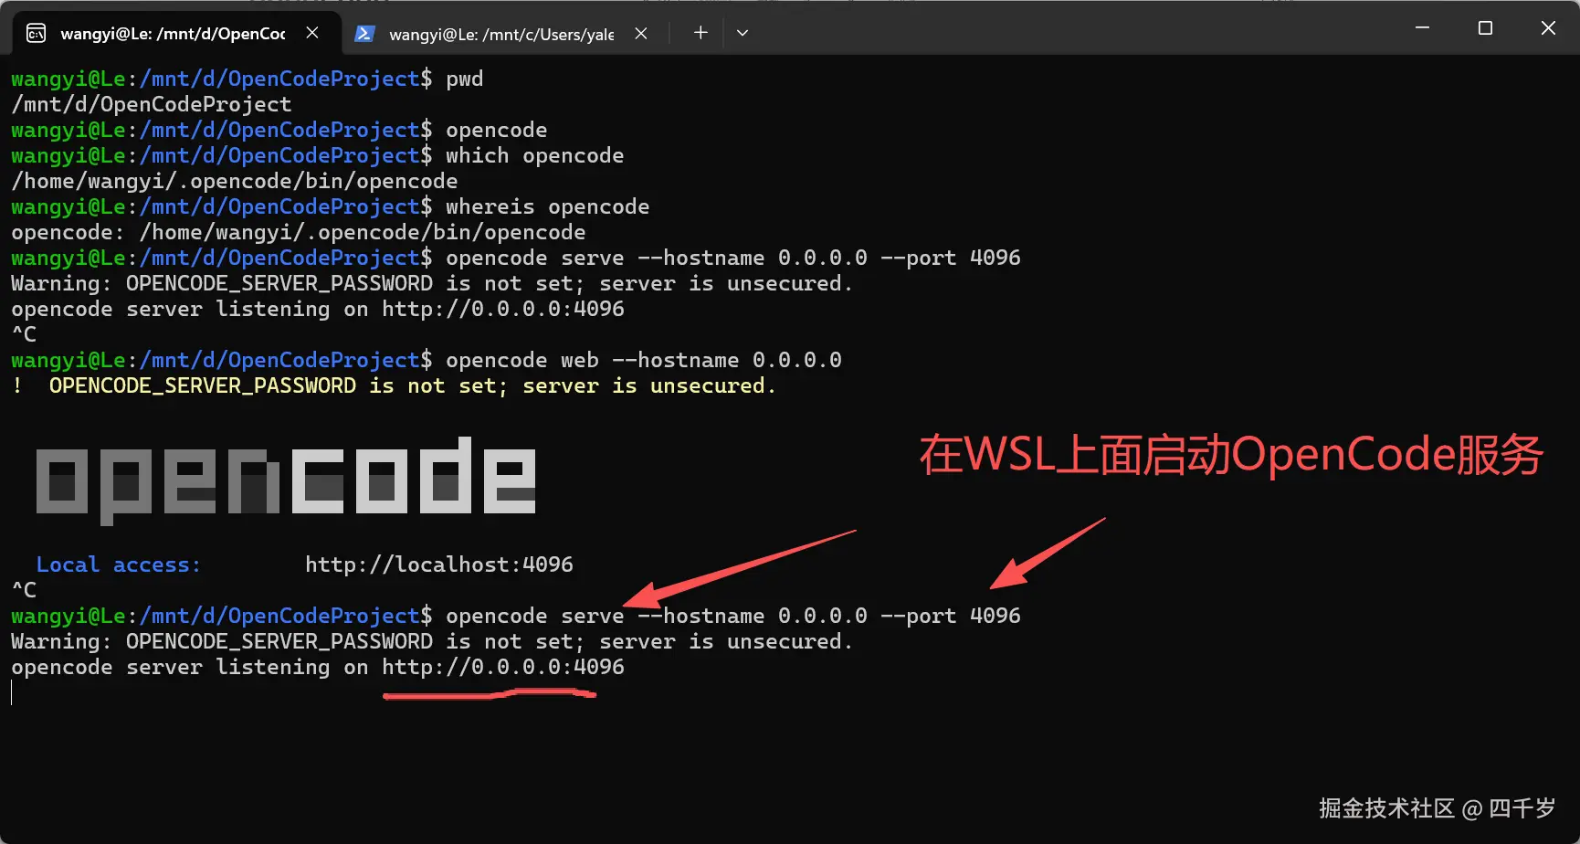Click the PowerShell icon on second tab
The width and height of the screenshot is (1580, 844).
(x=365, y=33)
